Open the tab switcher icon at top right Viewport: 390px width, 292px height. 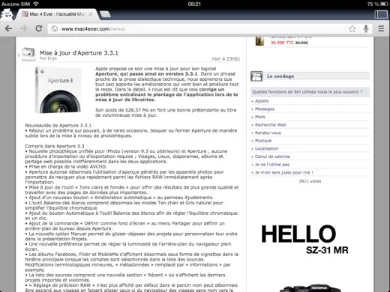pyautogui.click(x=381, y=14)
